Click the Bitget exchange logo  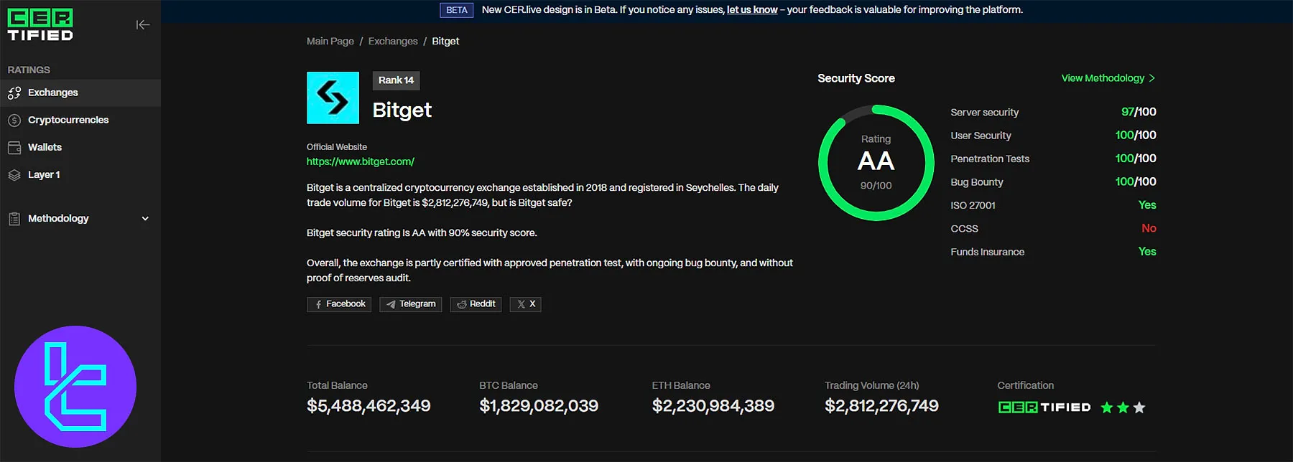(333, 98)
